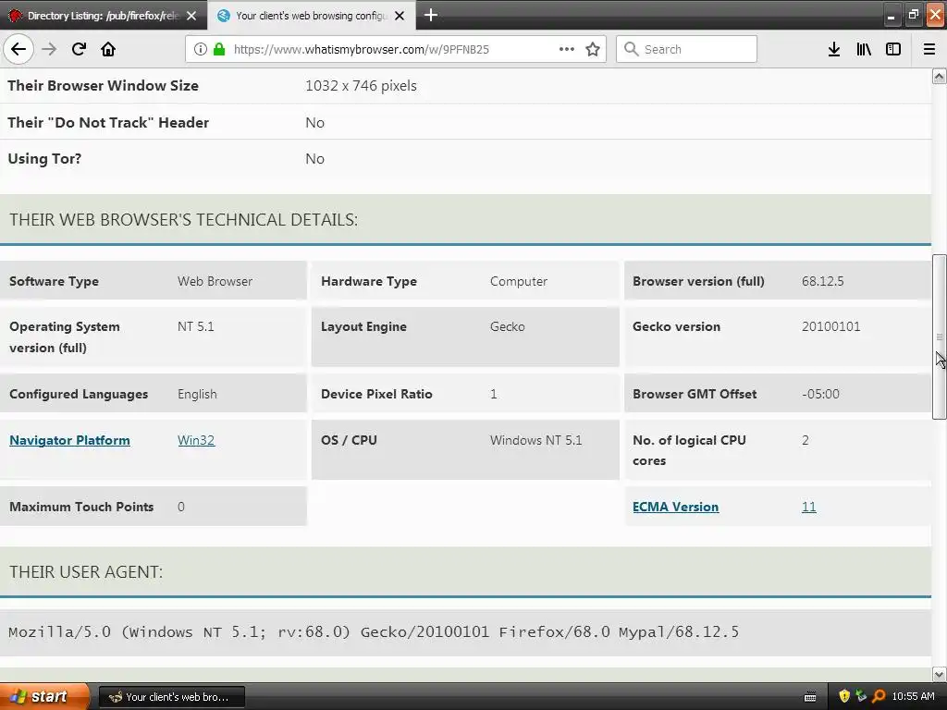Reload the current page
947x710 pixels.
tap(79, 49)
